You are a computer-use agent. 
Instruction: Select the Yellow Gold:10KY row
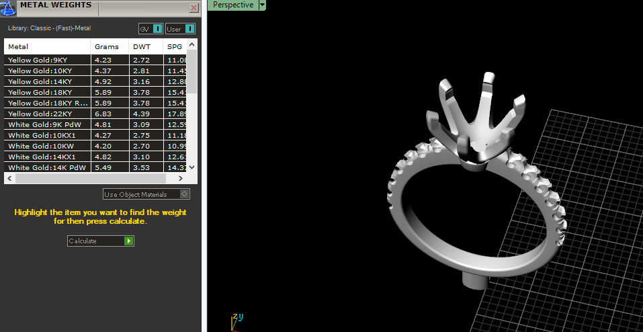95,71
